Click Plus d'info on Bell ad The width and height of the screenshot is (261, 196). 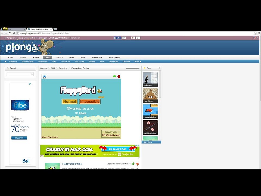pos(19,138)
